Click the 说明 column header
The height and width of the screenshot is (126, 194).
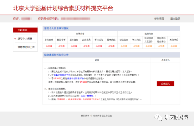(97, 60)
